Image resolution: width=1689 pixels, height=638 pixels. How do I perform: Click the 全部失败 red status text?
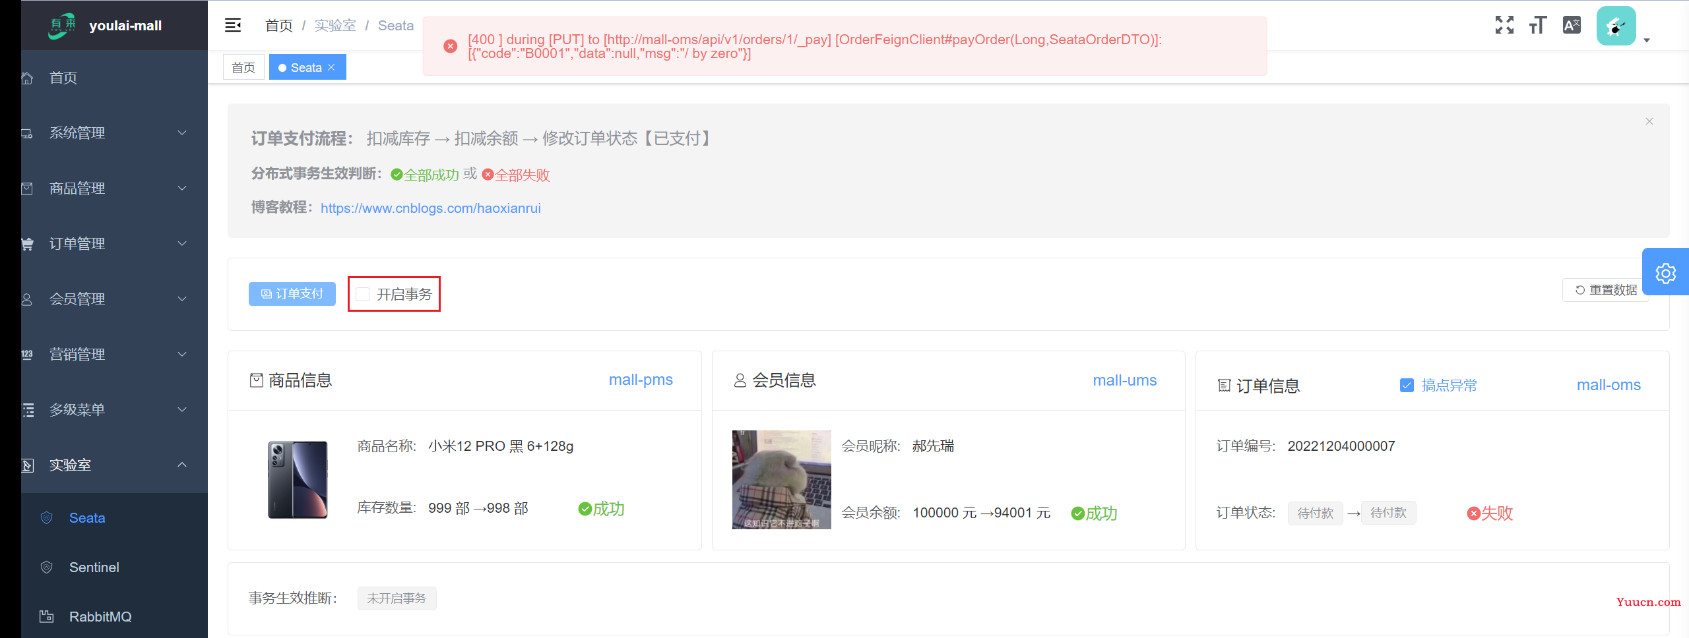(x=523, y=175)
